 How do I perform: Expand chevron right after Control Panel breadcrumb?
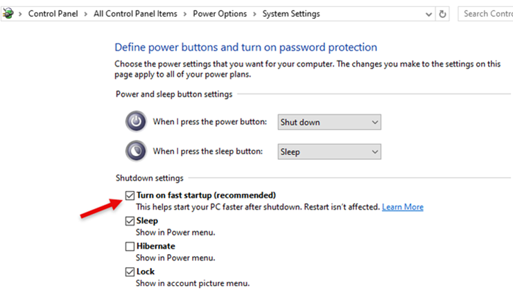point(88,14)
